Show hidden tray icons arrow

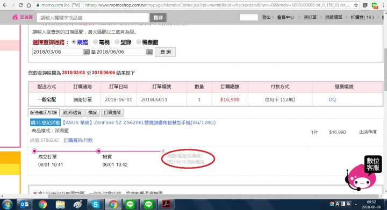click(x=356, y=205)
